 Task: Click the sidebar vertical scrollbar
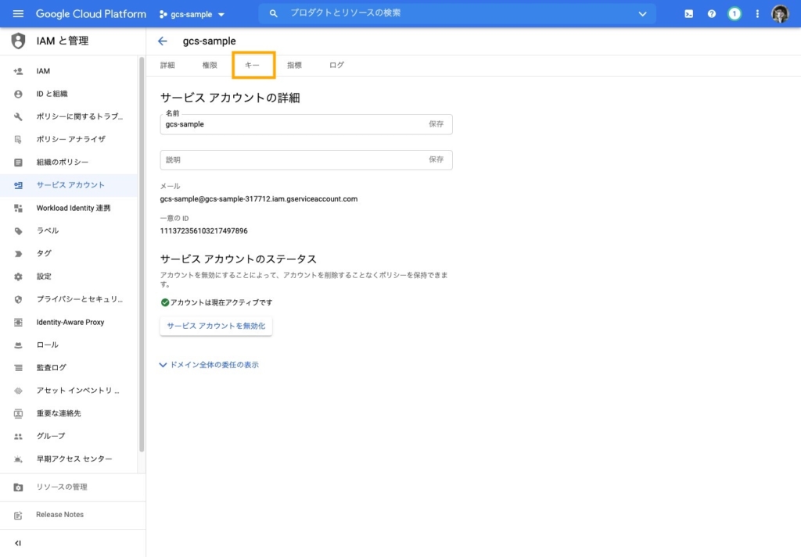142,254
